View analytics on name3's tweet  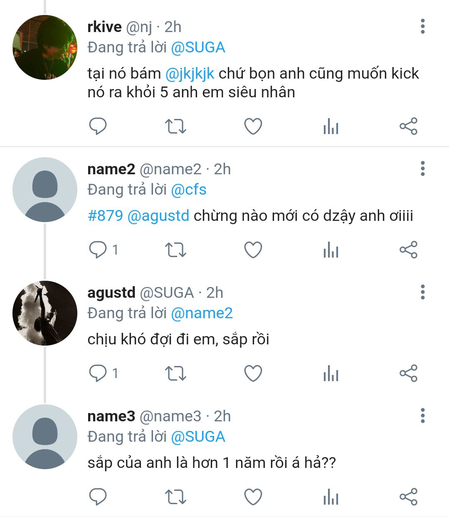(x=331, y=497)
